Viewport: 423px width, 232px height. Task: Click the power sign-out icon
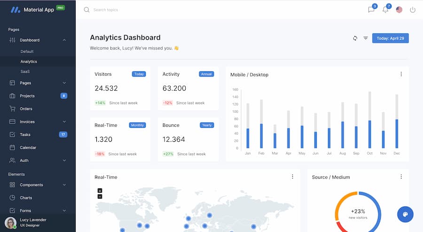pyautogui.click(x=413, y=10)
